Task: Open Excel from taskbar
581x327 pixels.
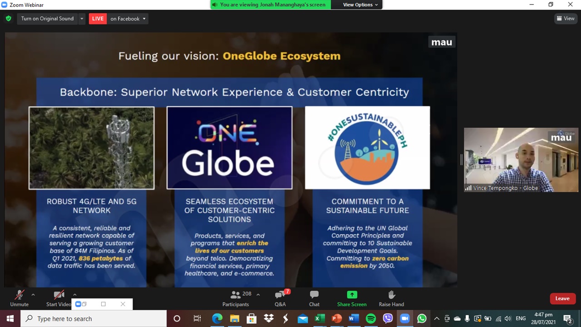Action: tap(320, 318)
